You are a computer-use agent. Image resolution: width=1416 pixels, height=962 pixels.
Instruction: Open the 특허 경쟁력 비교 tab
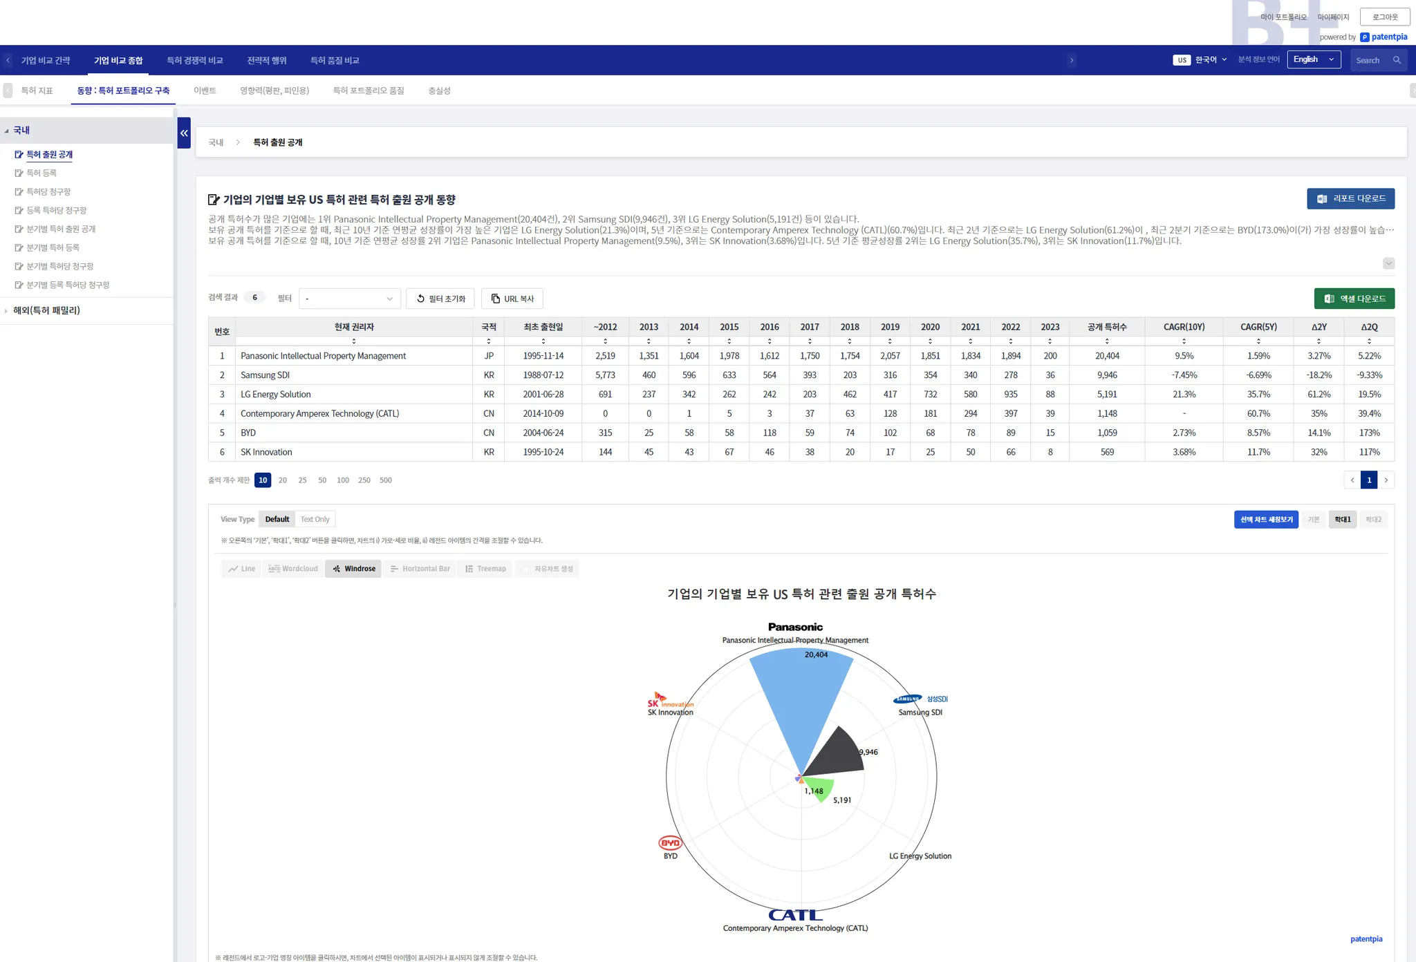point(194,61)
